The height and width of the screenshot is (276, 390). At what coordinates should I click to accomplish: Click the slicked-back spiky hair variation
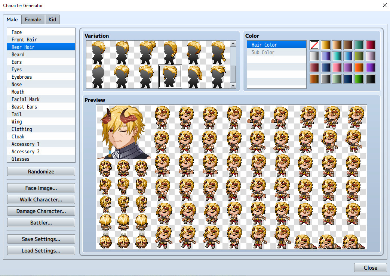218,76
